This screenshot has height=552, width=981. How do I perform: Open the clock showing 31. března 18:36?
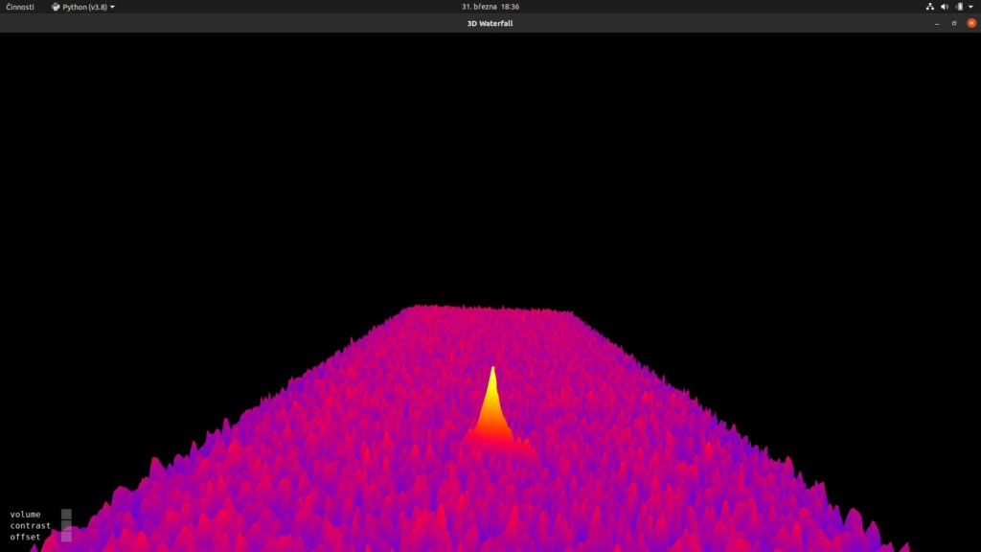click(x=490, y=7)
